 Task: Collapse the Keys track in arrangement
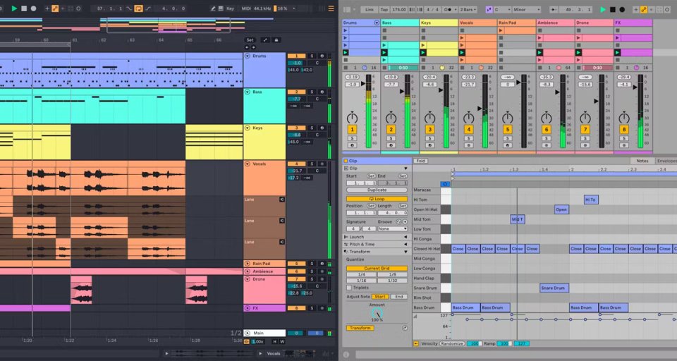(248, 128)
